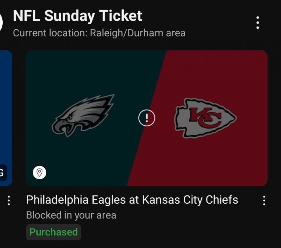Tap the exclamation alert icon between teams
Image resolution: width=281 pixels, height=248 pixels.
tap(146, 118)
